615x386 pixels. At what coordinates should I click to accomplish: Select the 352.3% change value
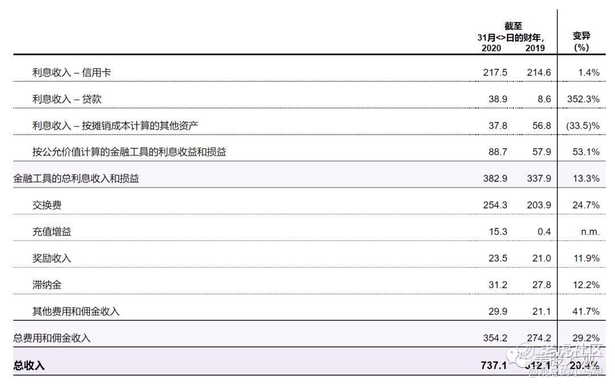[x=583, y=99]
